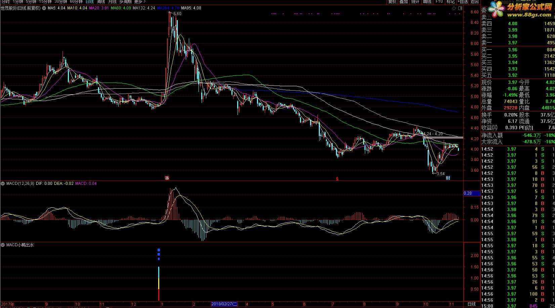This screenshot has width=555, height=308.
Task: Click the diamond icon above the chart
Action: [x=454, y=8]
